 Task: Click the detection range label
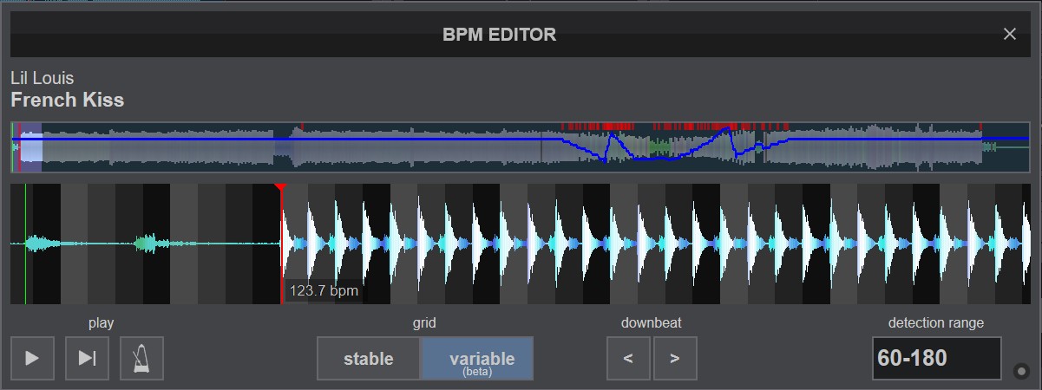(935, 323)
